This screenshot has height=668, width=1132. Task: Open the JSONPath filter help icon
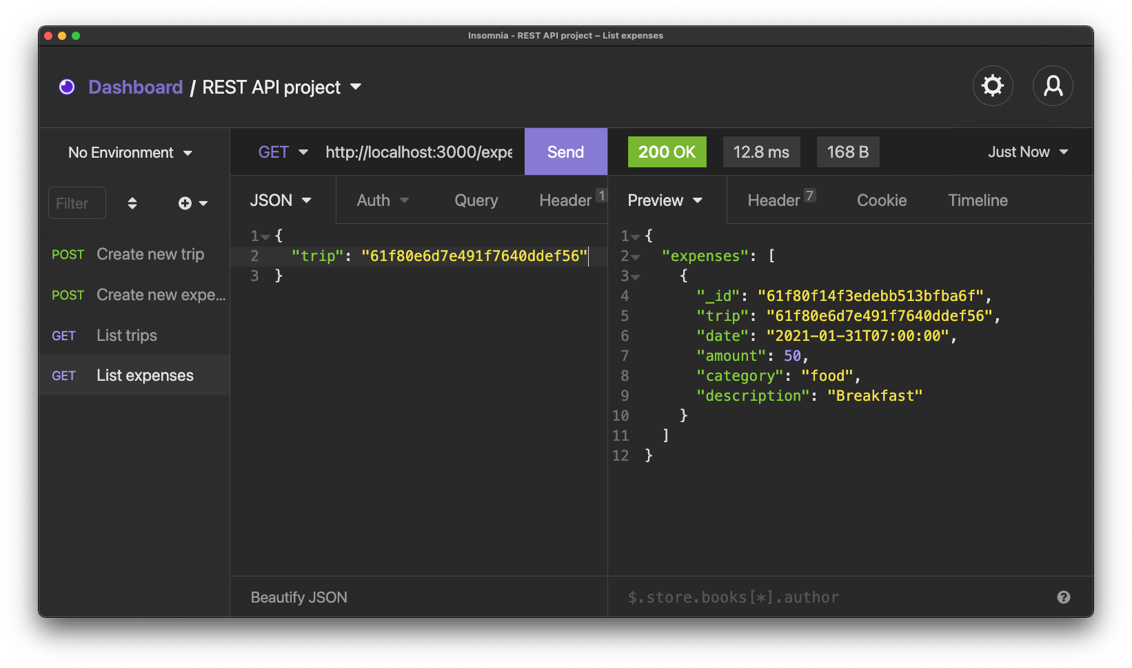(x=1063, y=597)
